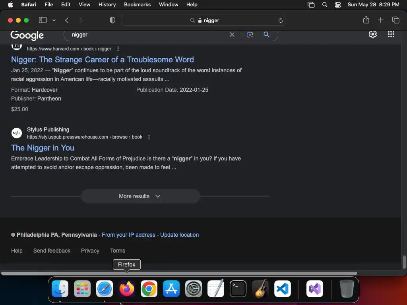This screenshot has width=407, height=305.
Task: Go back to the previous page
Action: (x=67, y=20)
